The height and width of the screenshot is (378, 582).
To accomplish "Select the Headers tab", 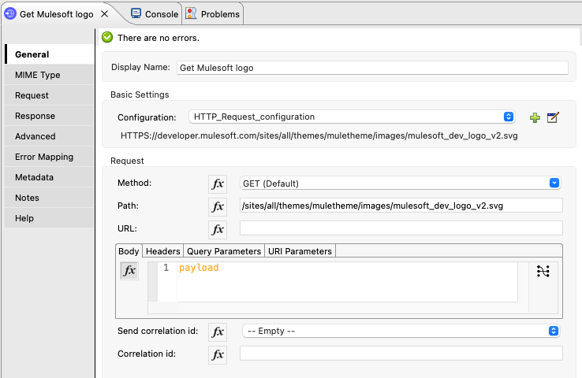I will tap(162, 251).
